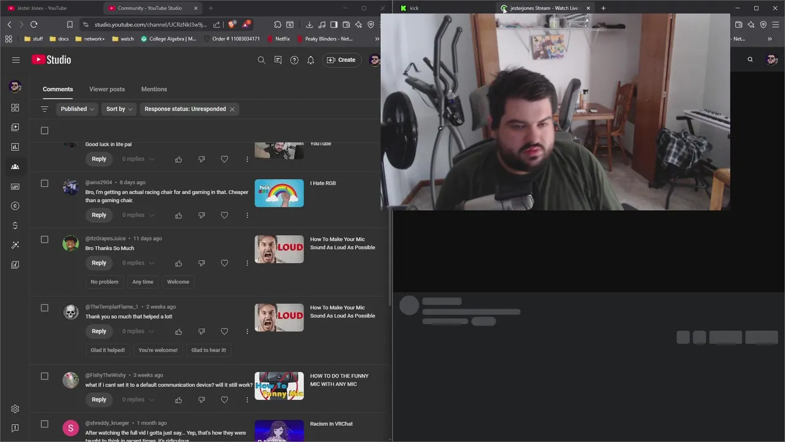Screen dimensions: 785x442
Task: Bookmark the Studio page in address bar
Action: click(69, 25)
